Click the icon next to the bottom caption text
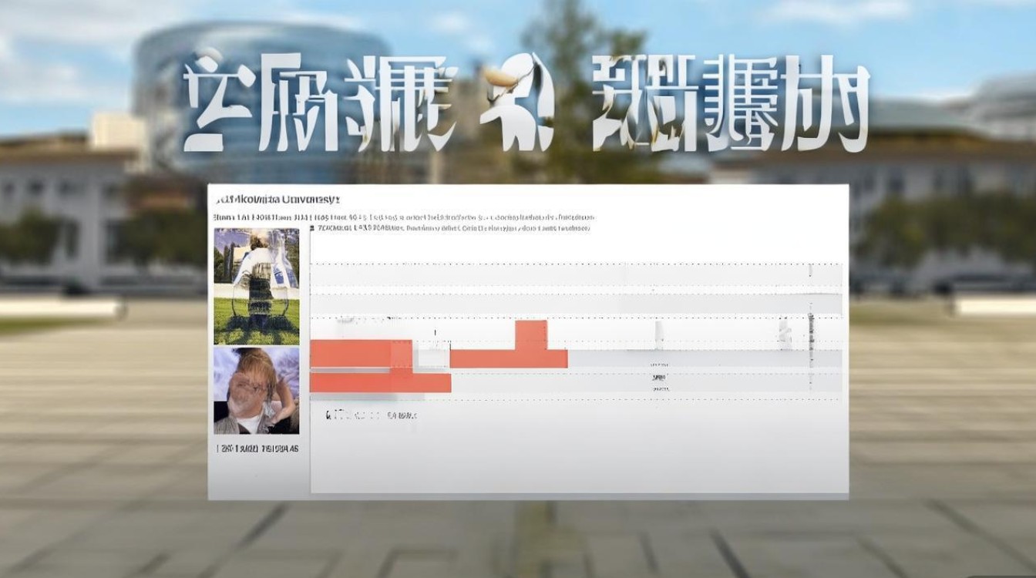Viewport: 1036px width, 578px height. 329,414
